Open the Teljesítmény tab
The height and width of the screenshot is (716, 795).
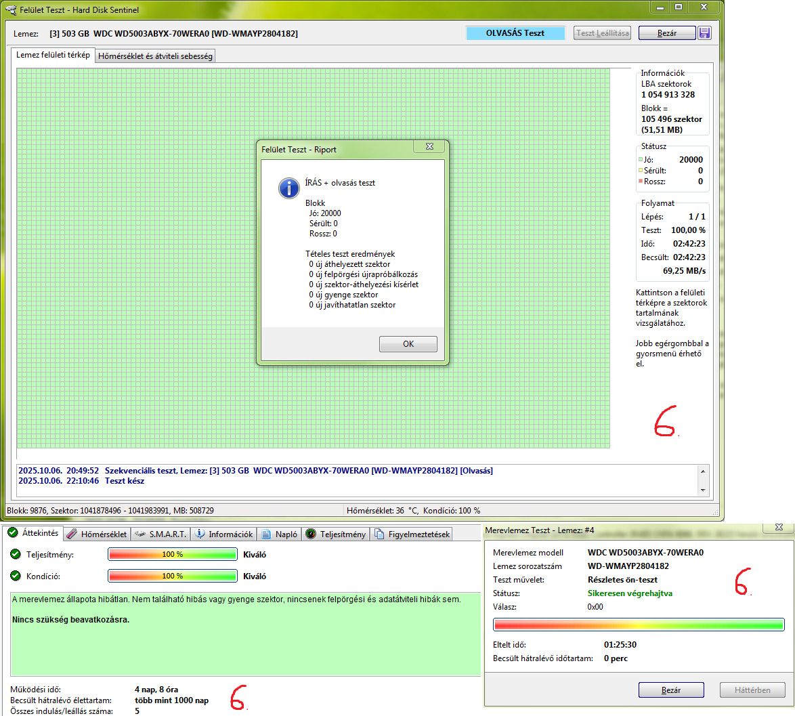click(336, 534)
